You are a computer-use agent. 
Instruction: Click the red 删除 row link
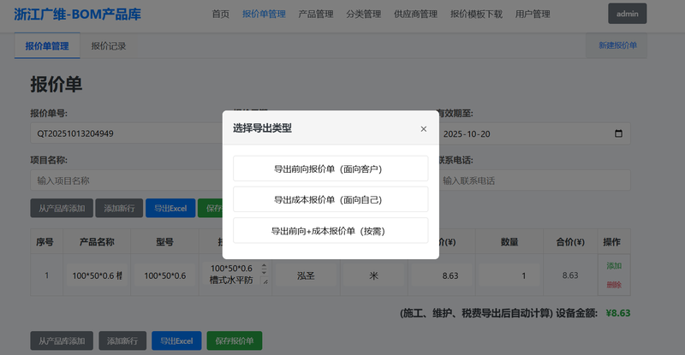click(x=614, y=285)
